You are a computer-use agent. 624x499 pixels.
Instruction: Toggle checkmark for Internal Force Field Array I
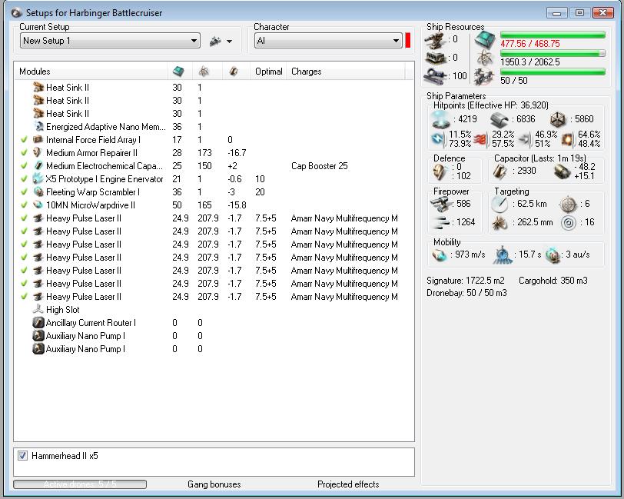coord(25,140)
